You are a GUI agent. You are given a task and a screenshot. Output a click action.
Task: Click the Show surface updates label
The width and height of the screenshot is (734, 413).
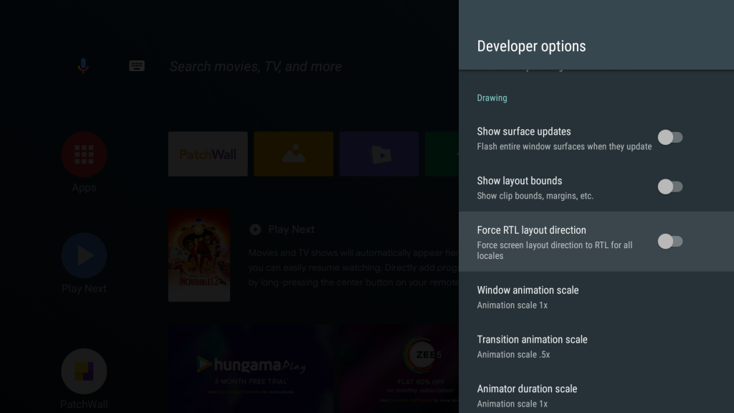[524, 132]
